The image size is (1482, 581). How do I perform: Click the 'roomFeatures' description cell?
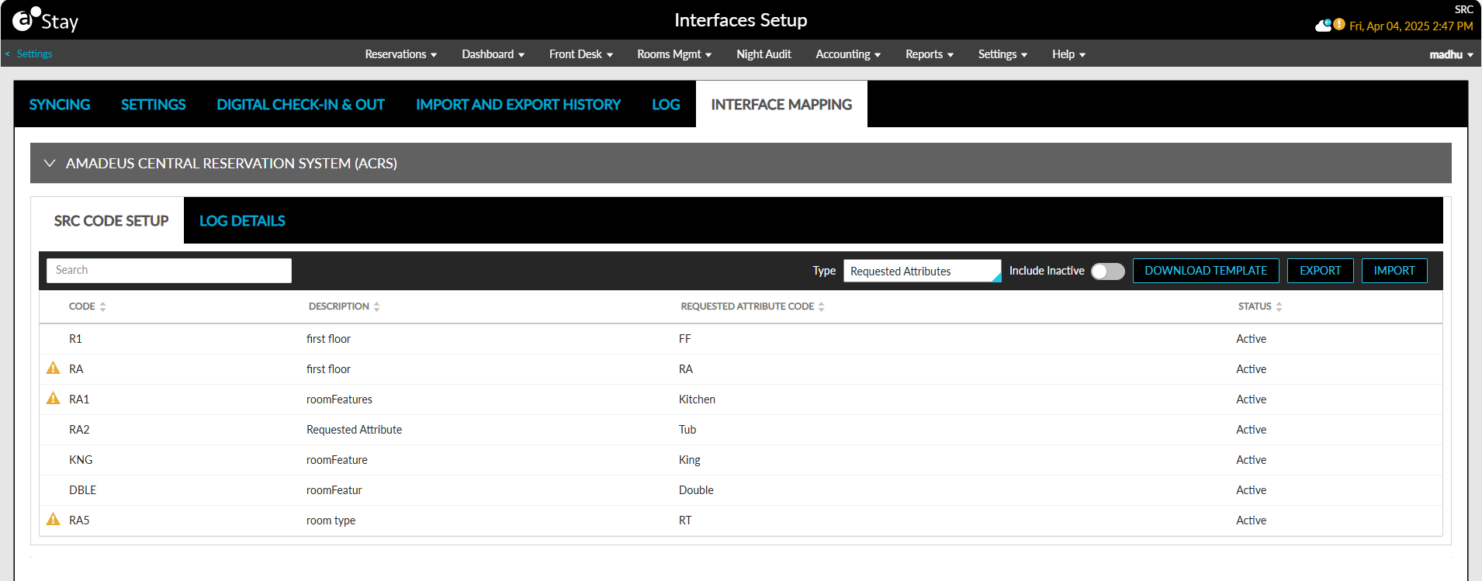(339, 399)
